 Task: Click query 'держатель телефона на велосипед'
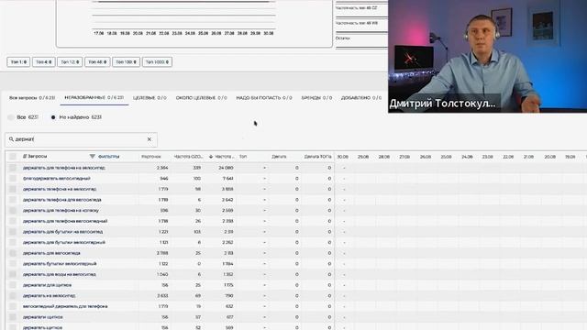[x=60, y=189]
